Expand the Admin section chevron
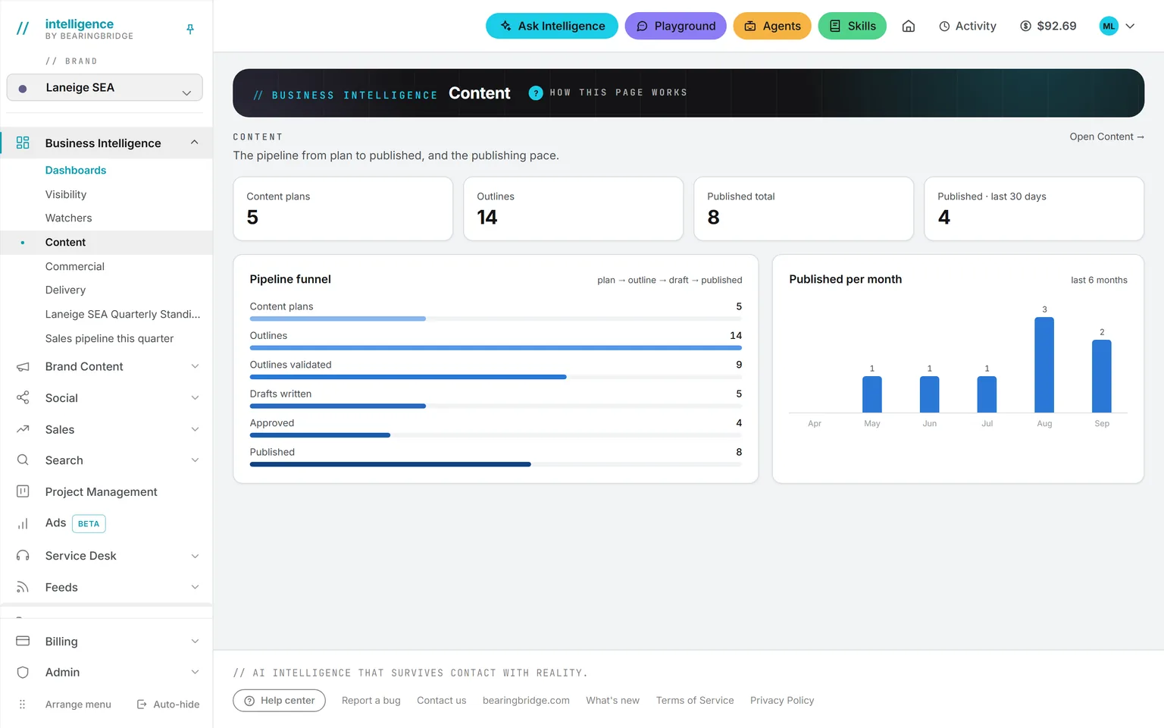Screen dimensions: 1164x728 coord(195,672)
